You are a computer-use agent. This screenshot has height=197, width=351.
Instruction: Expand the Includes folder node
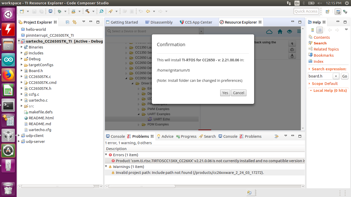(x=22, y=53)
